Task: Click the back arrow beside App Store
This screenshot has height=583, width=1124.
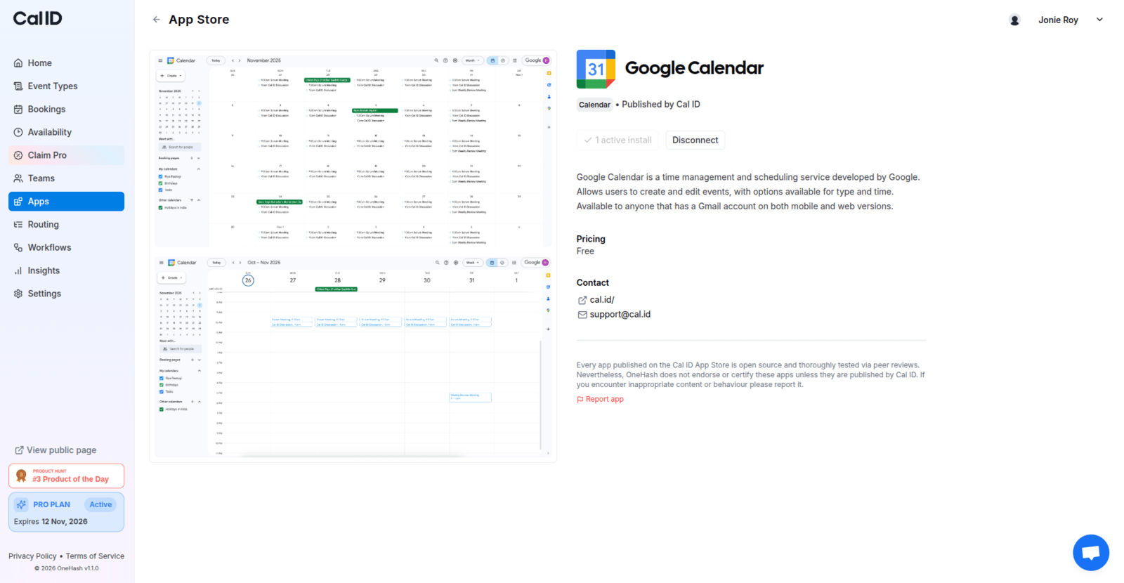Action: 156,20
